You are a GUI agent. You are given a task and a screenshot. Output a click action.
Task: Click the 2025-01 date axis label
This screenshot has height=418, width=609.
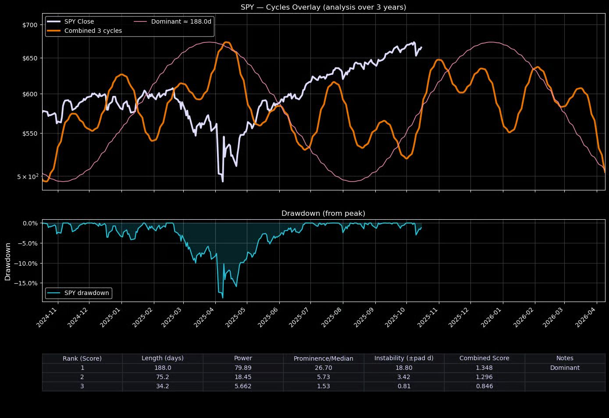coord(110,317)
